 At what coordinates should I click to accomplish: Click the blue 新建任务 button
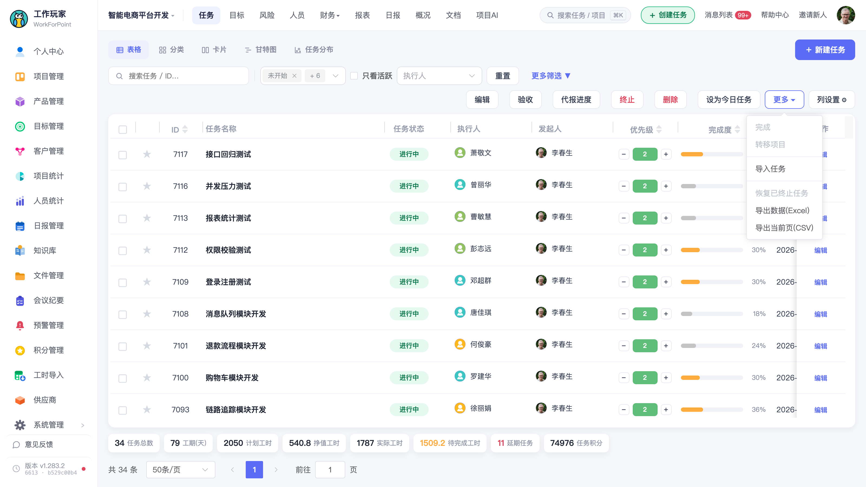coord(825,50)
